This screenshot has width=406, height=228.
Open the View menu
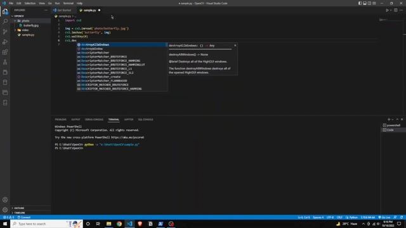coord(42,3)
